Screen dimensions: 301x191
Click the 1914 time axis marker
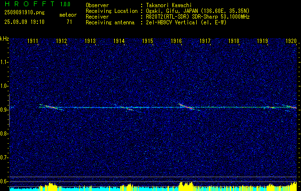pyautogui.click(x=119, y=41)
